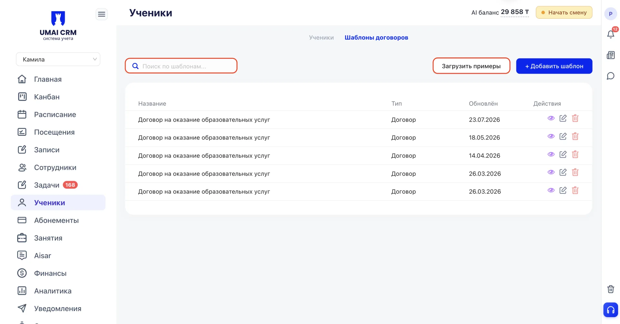
Task: Open Записи section
Action: point(58,150)
